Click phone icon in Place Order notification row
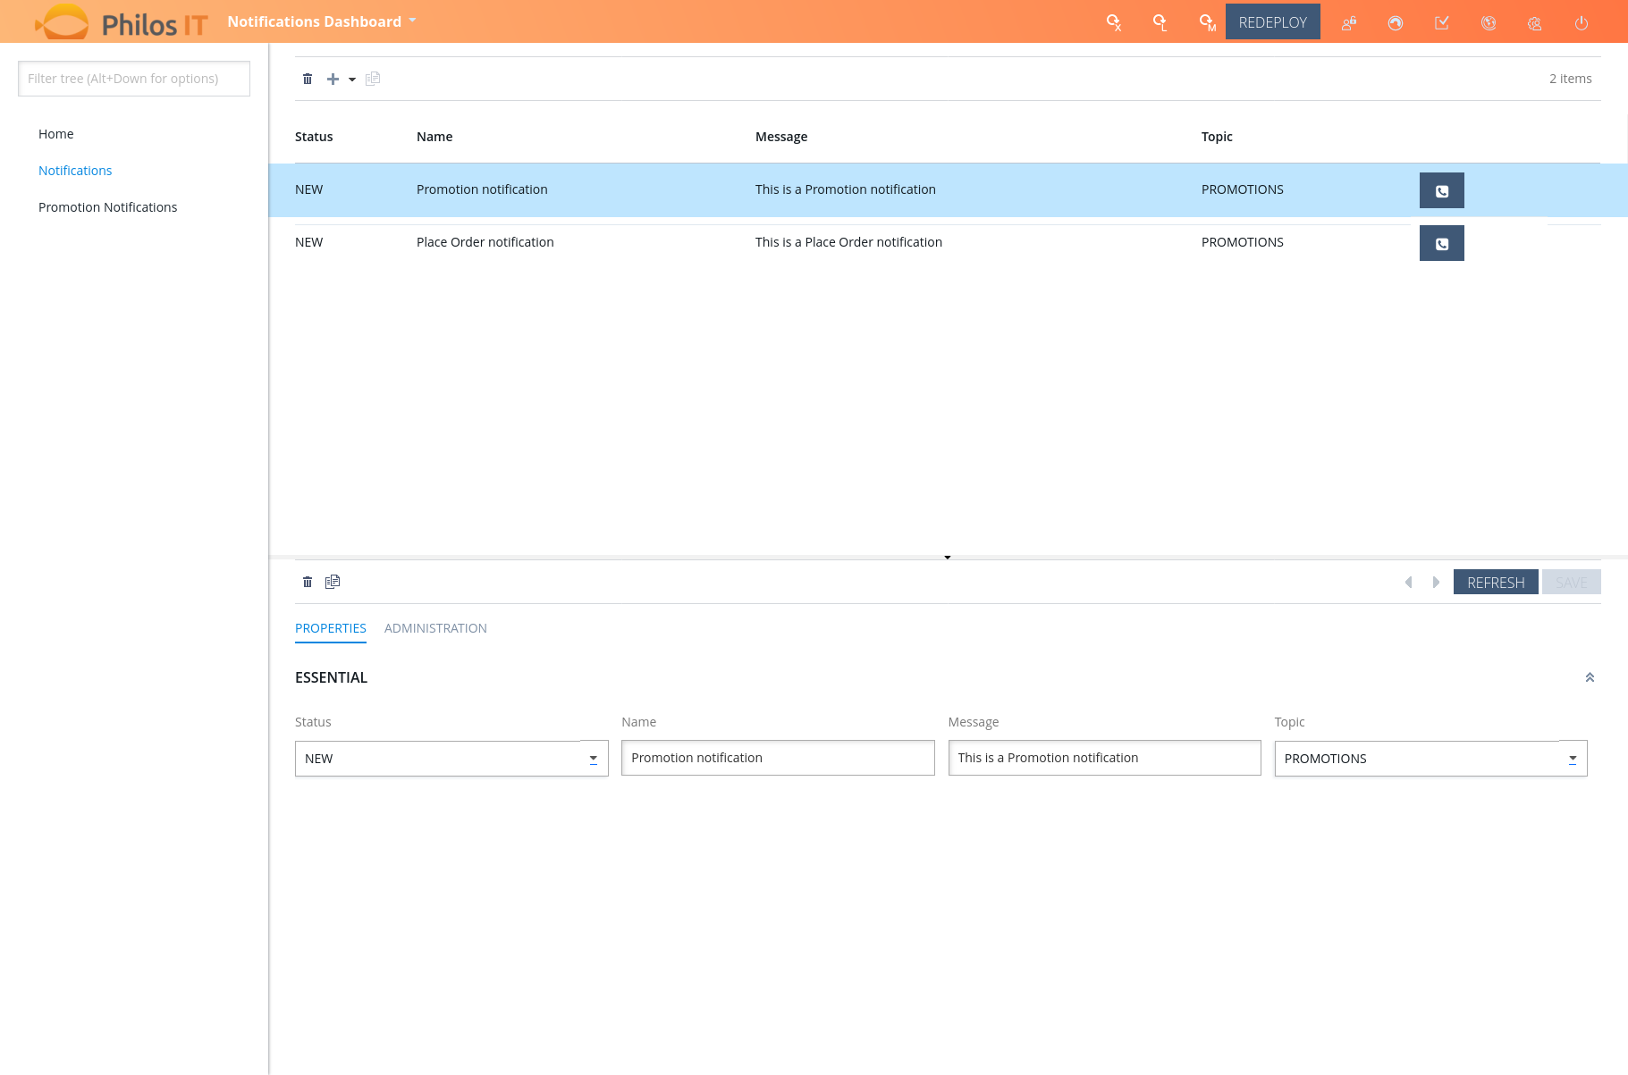This screenshot has height=1075, width=1628. click(1441, 243)
